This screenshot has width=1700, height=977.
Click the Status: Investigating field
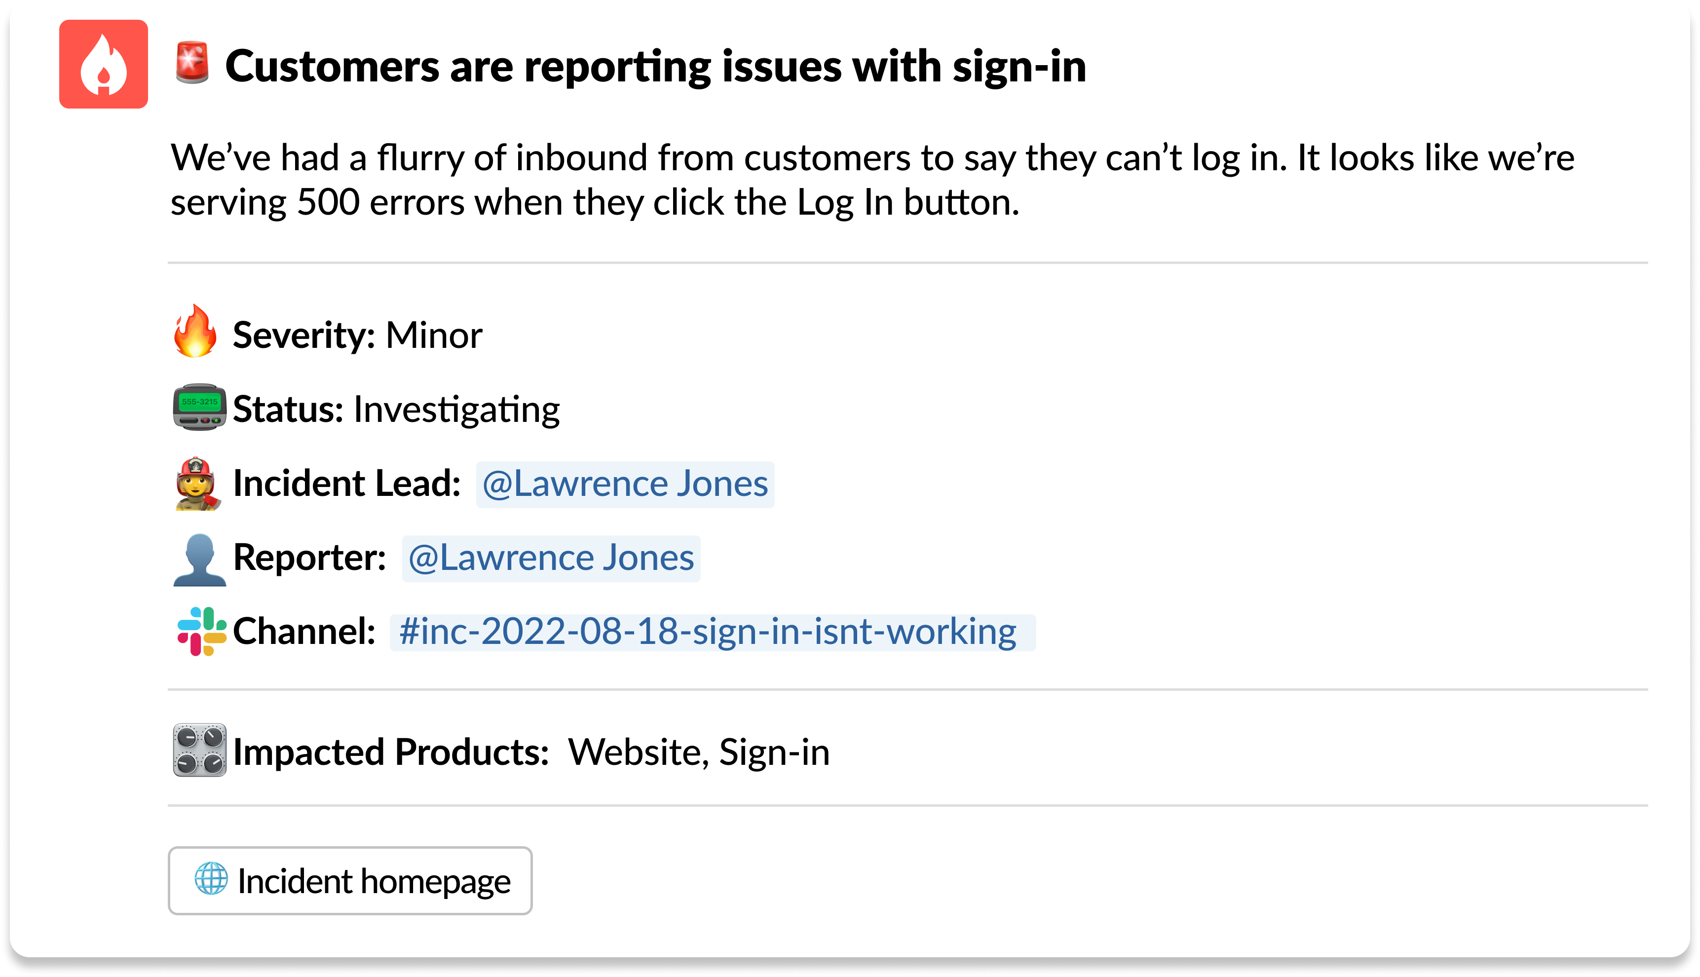point(396,410)
